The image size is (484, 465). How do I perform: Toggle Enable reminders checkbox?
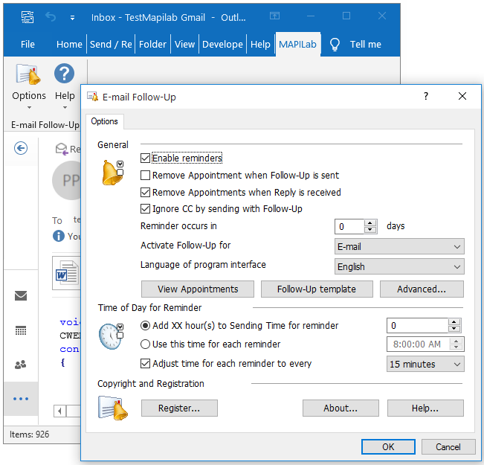(145, 158)
